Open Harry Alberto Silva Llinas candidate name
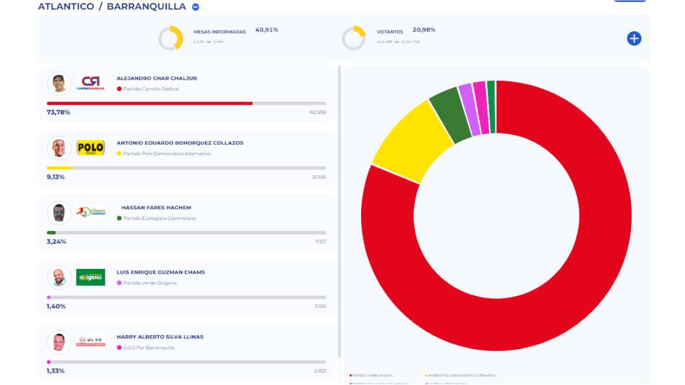The image size is (685, 385). pos(160,337)
